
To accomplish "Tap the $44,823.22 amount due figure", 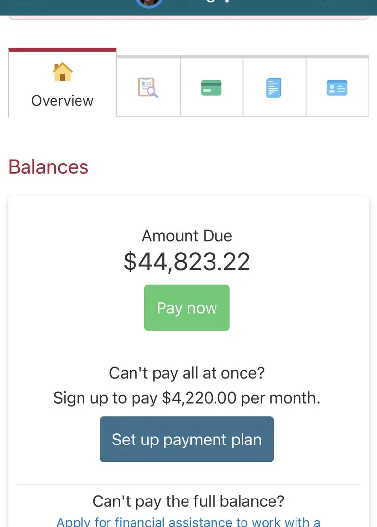I will (187, 261).
